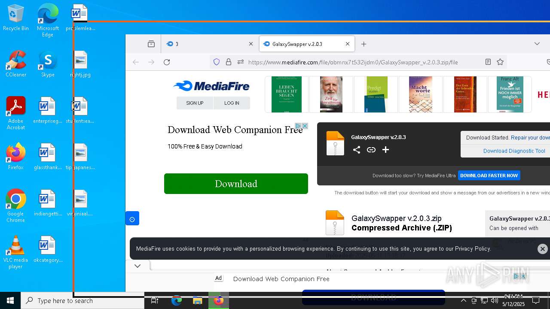Open VLC media player shortcut
Viewport: 550px width, 309px height.
(x=16, y=252)
